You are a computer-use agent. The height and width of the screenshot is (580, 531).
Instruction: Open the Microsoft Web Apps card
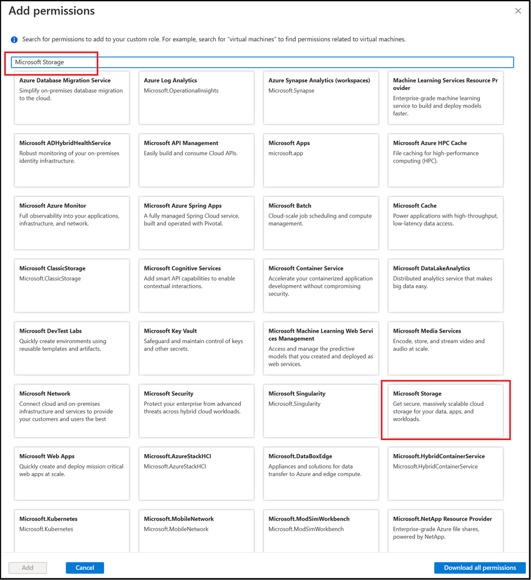72,474
